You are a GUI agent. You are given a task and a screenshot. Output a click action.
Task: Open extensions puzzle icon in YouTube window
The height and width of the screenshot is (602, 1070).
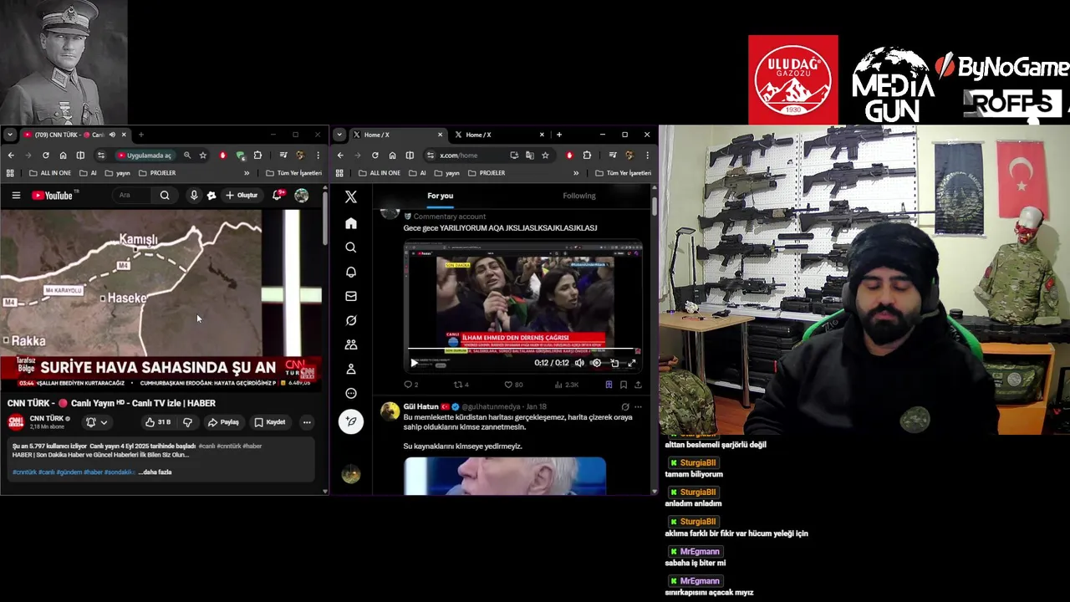[257, 156]
